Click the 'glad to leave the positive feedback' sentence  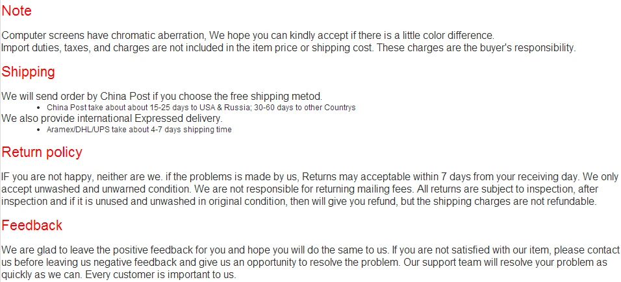click(x=195, y=250)
